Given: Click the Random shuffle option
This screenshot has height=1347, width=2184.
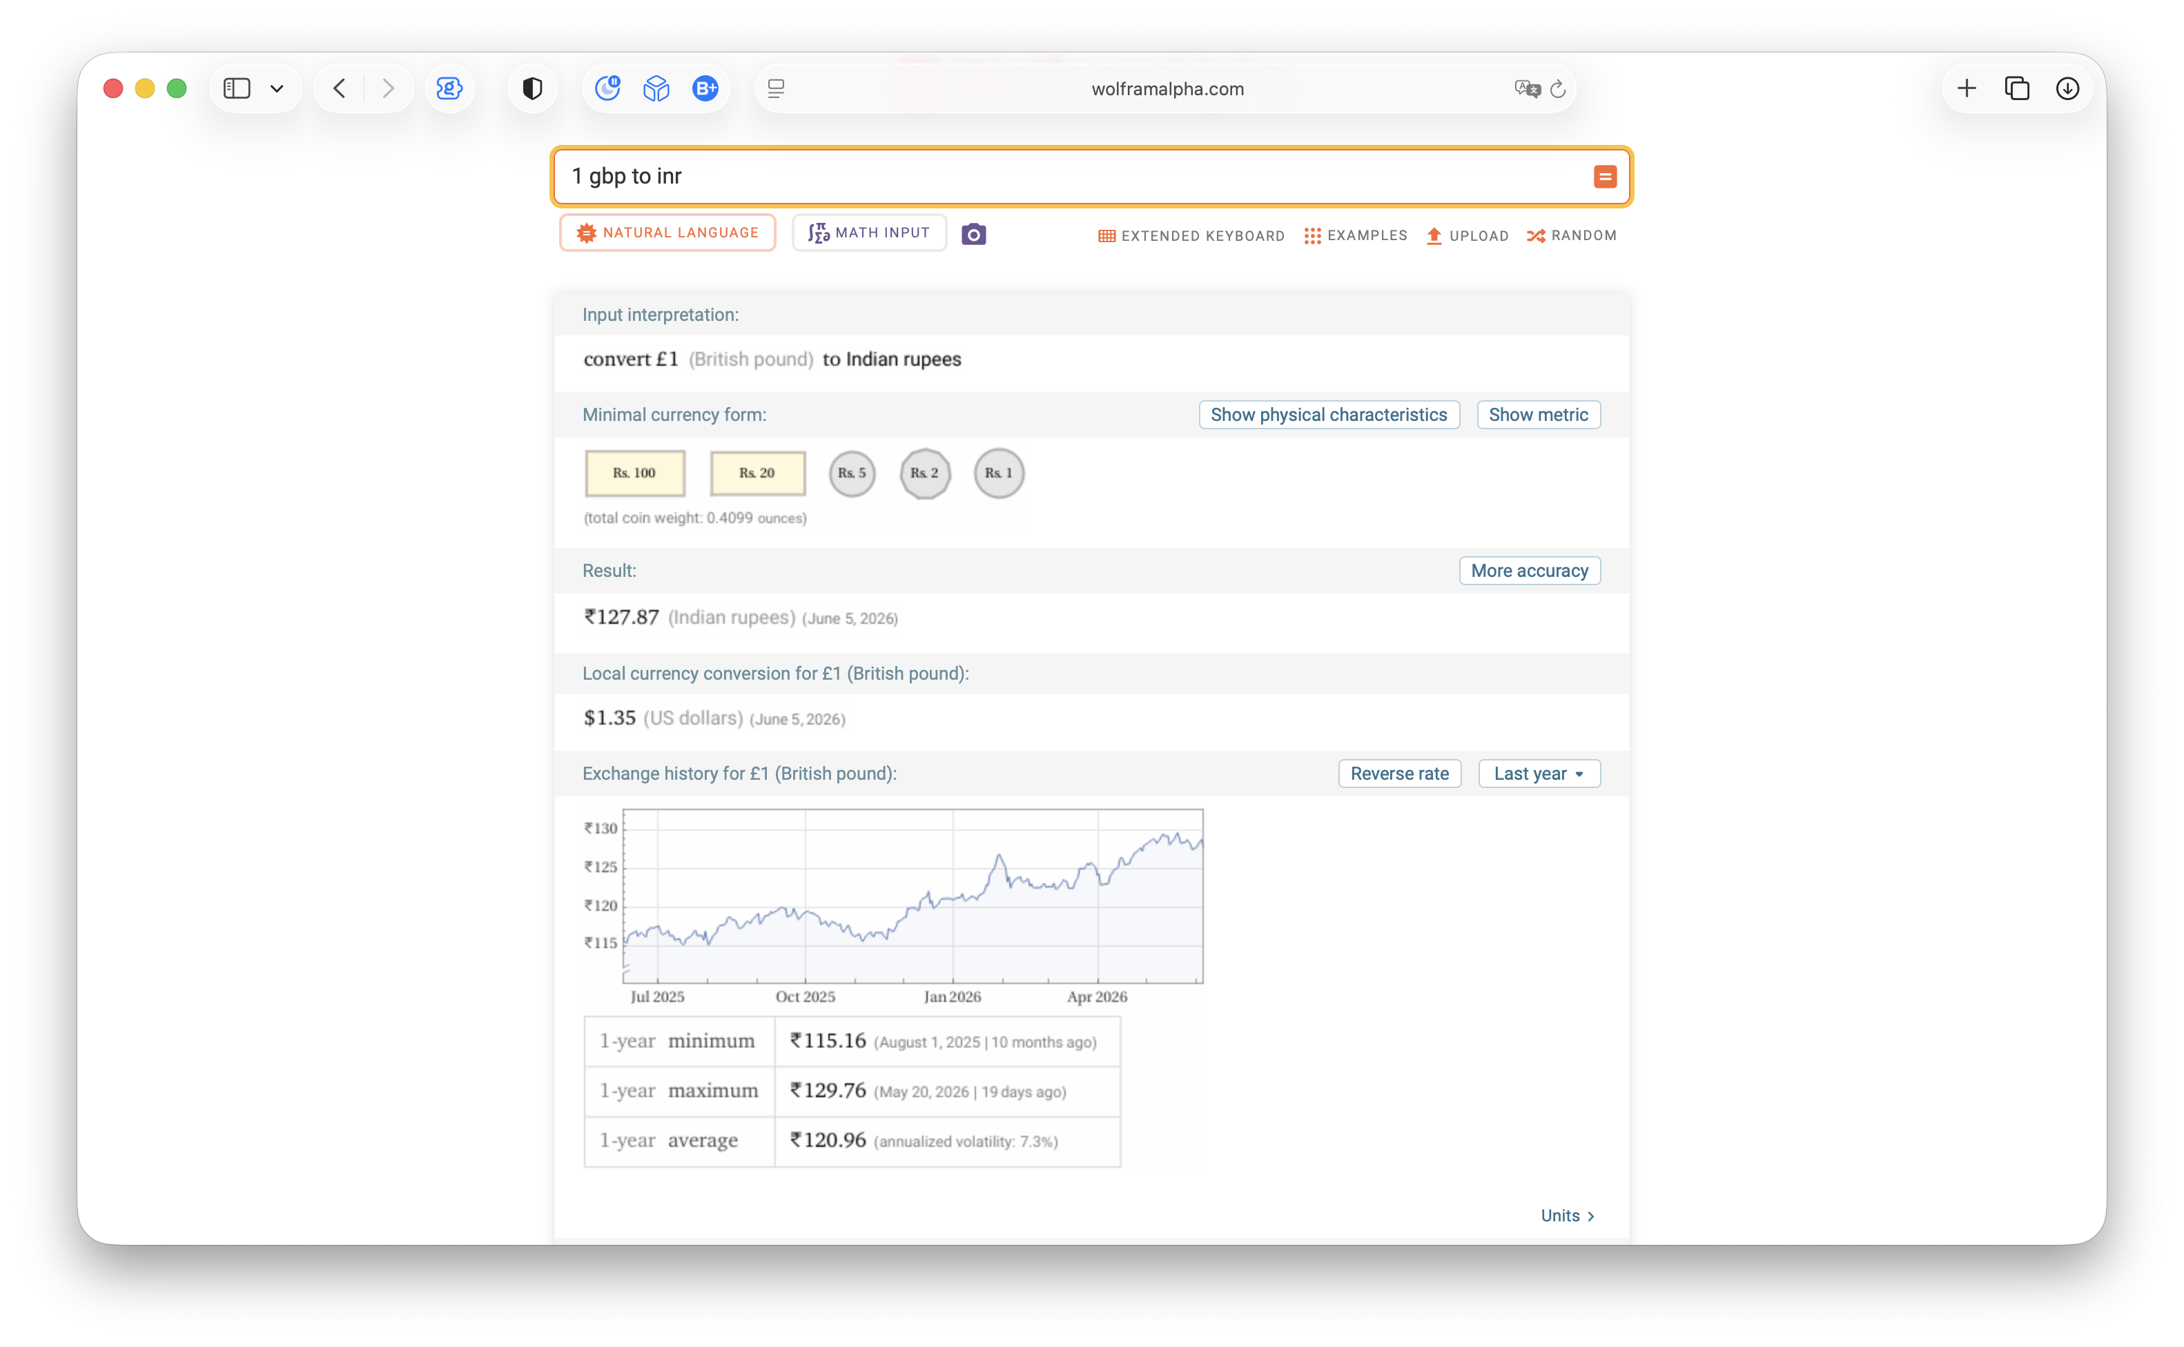Looking at the screenshot, I should [1571, 236].
